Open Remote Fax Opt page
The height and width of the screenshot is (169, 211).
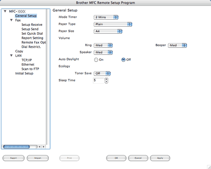click(34, 42)
